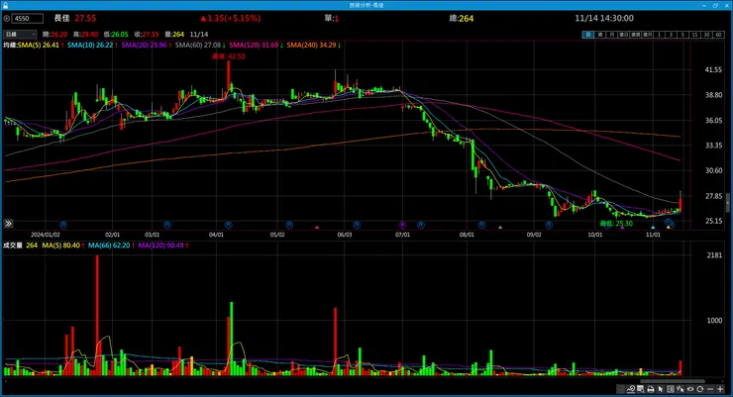Click the 最高 42.50 high price label
This screenshot has width=733, height=397.
coord(229,56)
